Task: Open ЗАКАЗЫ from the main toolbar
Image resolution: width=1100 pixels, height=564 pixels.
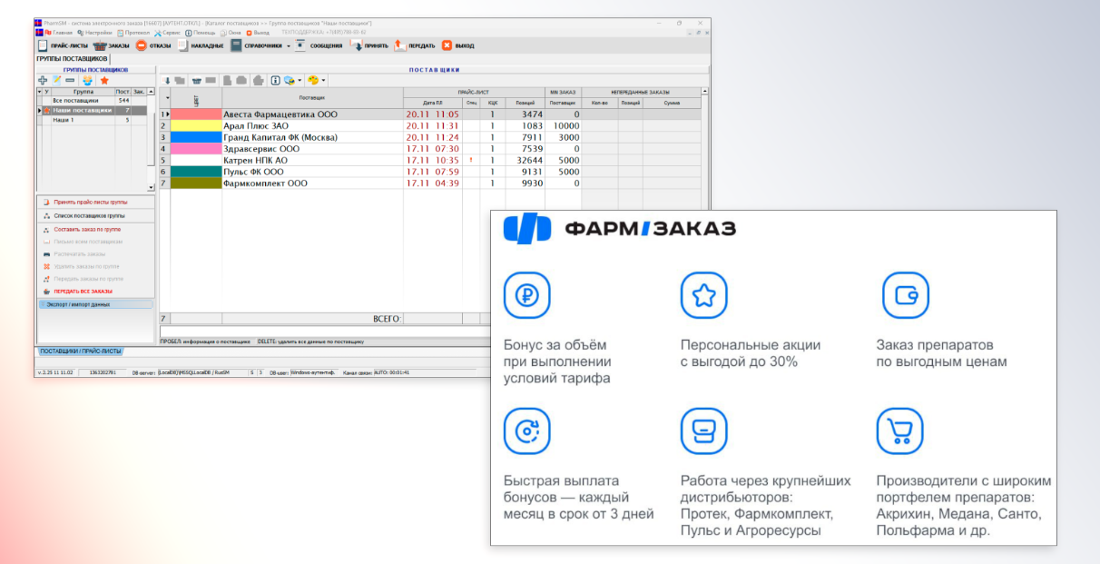Action: [99, 45]
